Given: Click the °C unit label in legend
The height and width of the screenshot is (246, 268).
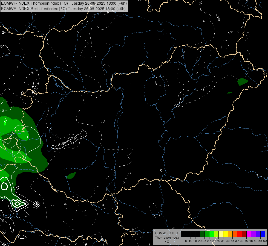Looking at the screenshot, I should point(167,242).
